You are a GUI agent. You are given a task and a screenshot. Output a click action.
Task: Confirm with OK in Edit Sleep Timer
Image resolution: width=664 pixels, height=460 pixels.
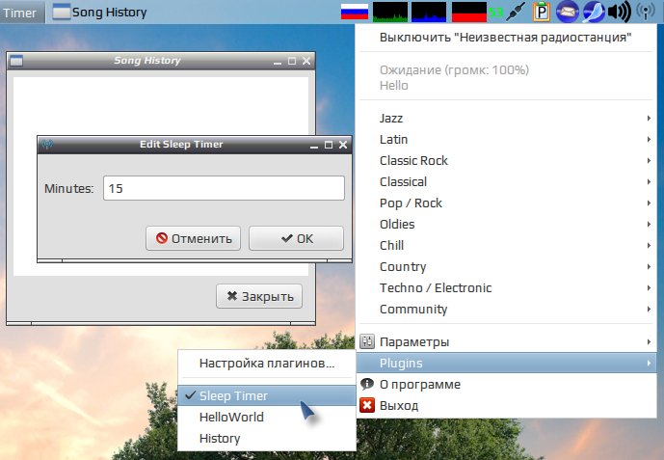(296, 238)
